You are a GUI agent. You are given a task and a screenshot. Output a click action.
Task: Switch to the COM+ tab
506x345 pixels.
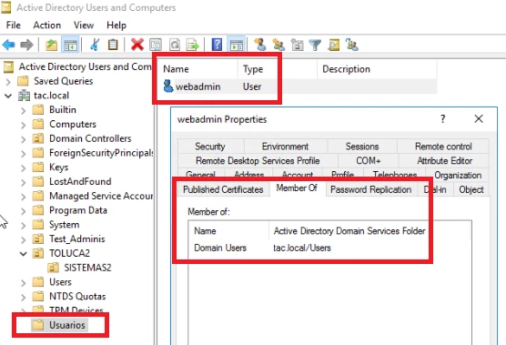click(369, 161)
